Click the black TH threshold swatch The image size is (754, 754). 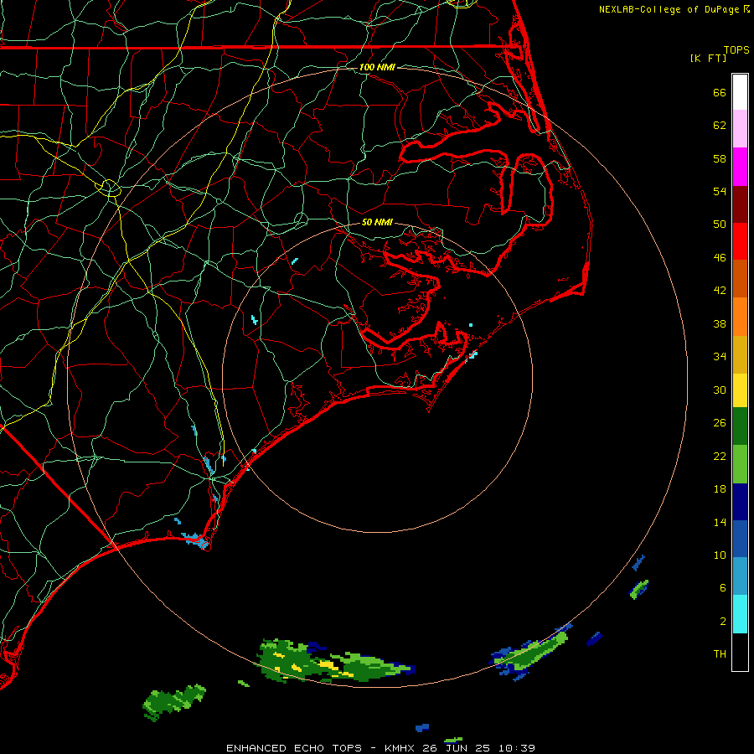coord(740,652)
